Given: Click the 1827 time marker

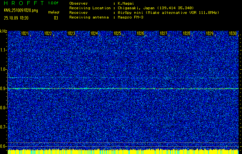Looking at the screenshot, I should tap(163, 33).
